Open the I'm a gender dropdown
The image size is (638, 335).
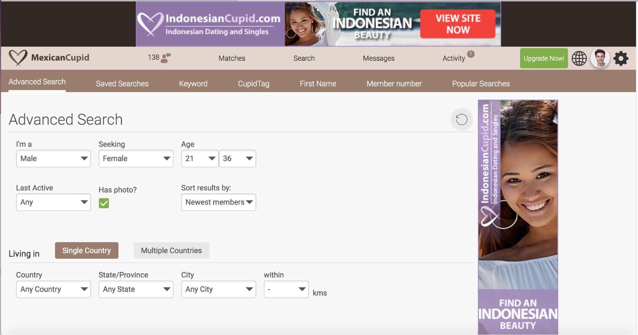[54, 159]
